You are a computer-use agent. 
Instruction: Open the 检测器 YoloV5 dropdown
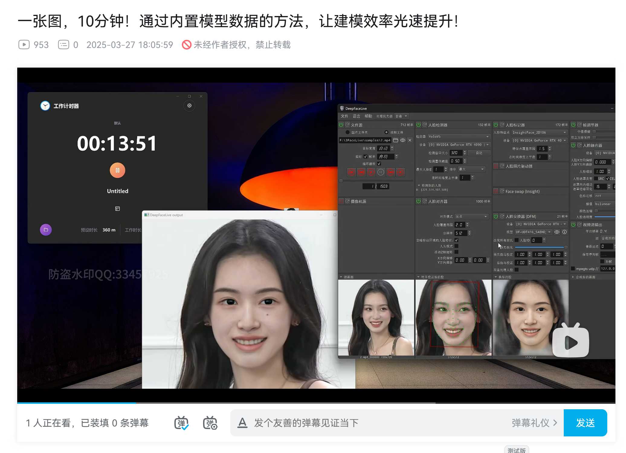[459, 136]
